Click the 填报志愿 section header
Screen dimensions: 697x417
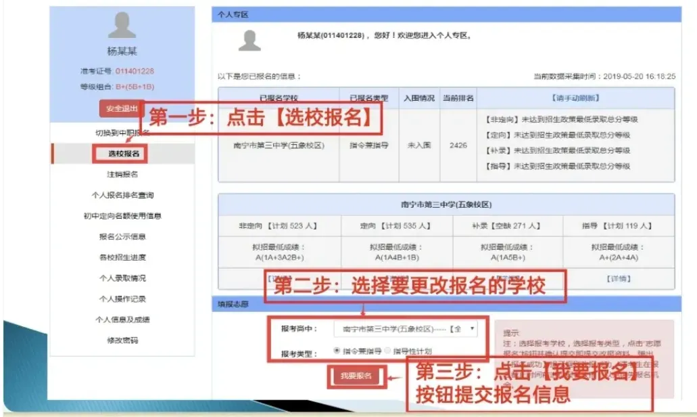tap(446, 304)
